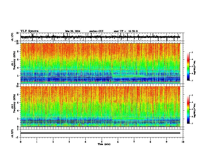Screen dimensions: 206x159
Task: Click time axis tick label "10"
Action: pos(183,142)
